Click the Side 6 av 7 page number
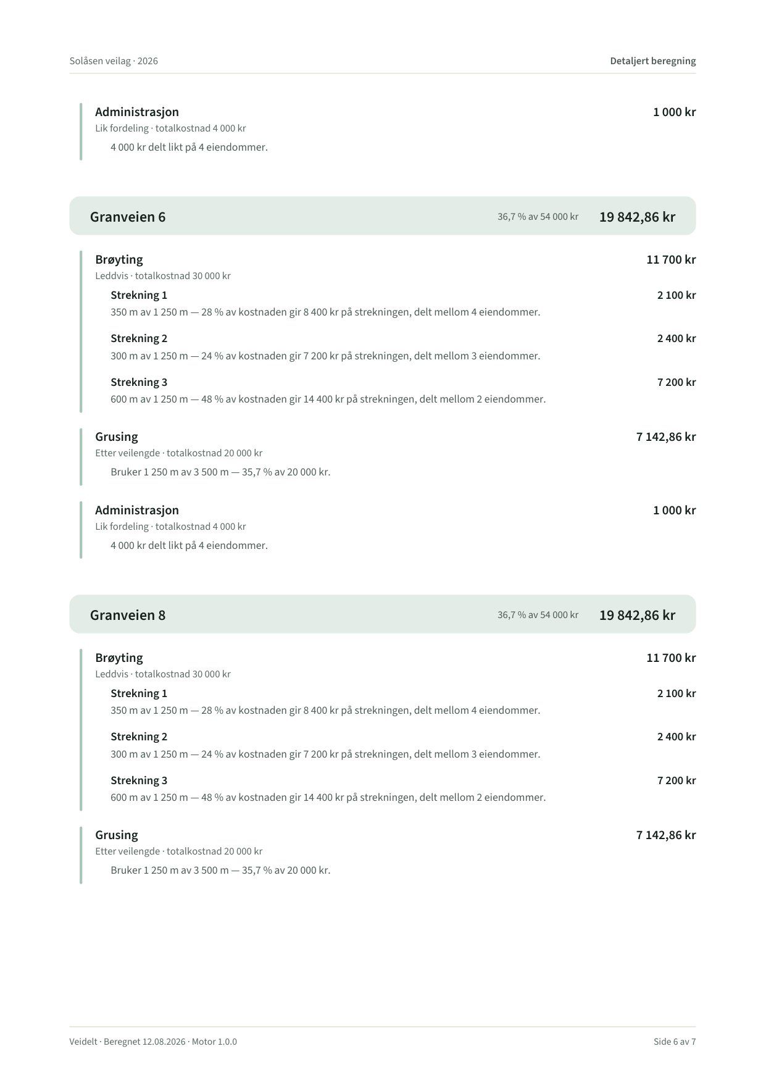Viewport: 766px width, 1083px height. click(x=675, y=1042)
